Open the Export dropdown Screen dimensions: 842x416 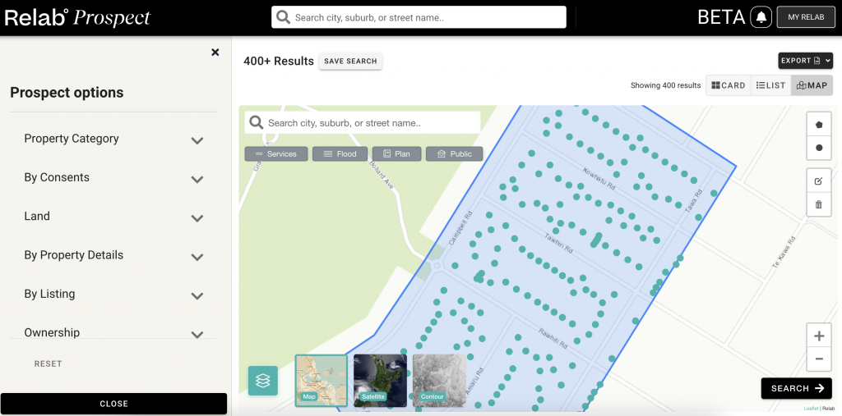point(805,61)
